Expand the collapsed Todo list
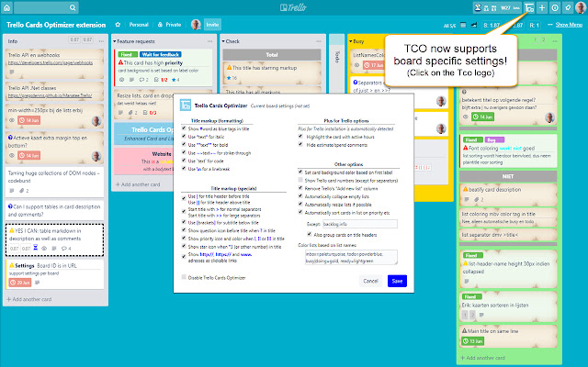The width and height of the screenshot is (588, 367). pos(337,56)
